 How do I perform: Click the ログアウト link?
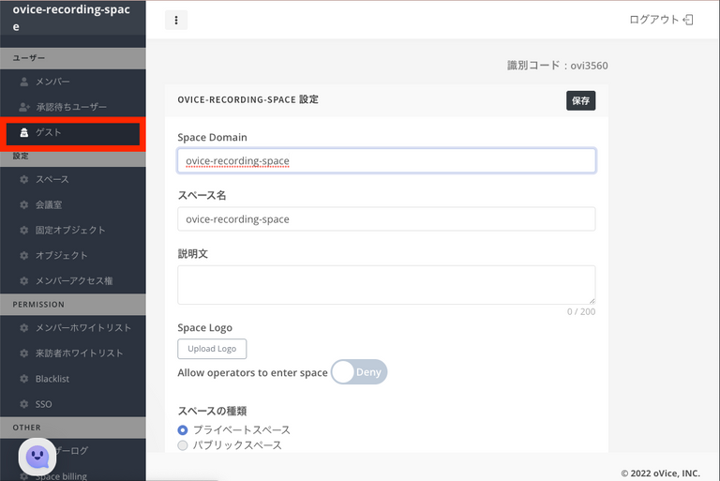point(661,20)
